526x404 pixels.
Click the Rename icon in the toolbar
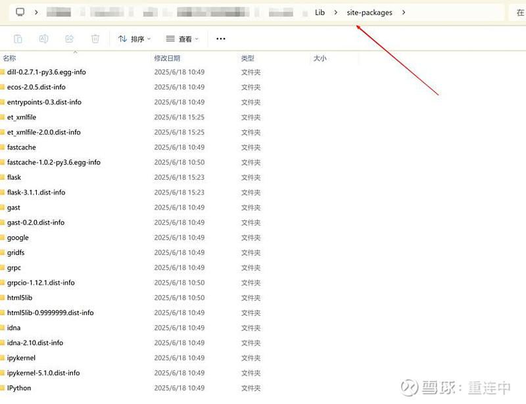click(43, 38)
